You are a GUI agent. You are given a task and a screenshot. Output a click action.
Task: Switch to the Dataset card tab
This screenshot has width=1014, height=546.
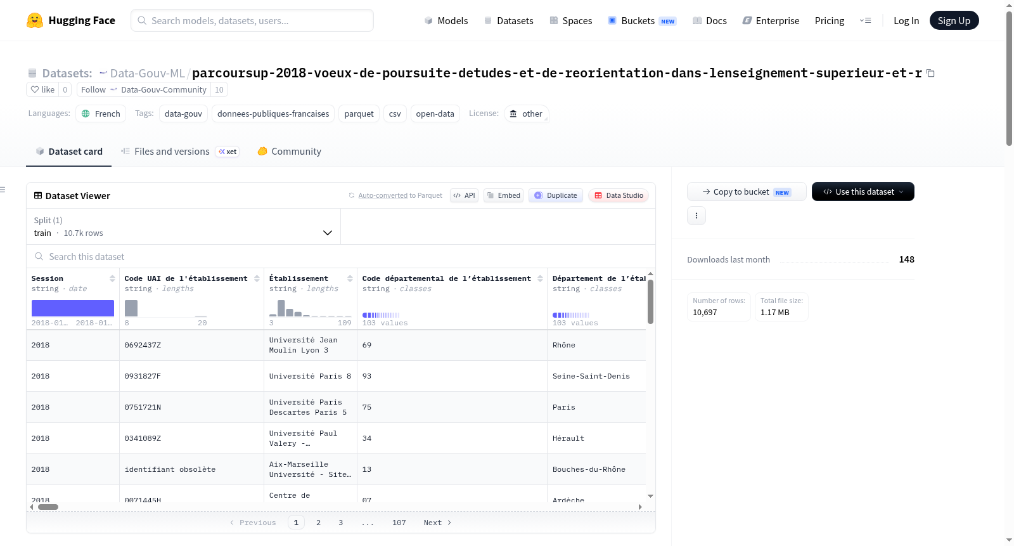[69, 152]
